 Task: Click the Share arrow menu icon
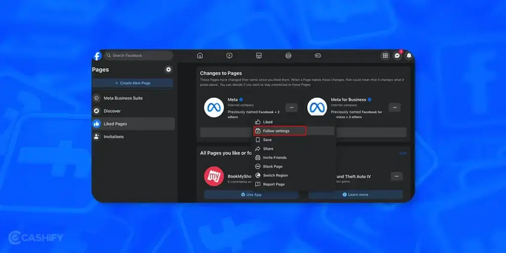pos(258,149)
